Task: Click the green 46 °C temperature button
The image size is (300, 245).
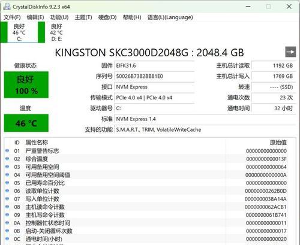Action: pos(26,123)
